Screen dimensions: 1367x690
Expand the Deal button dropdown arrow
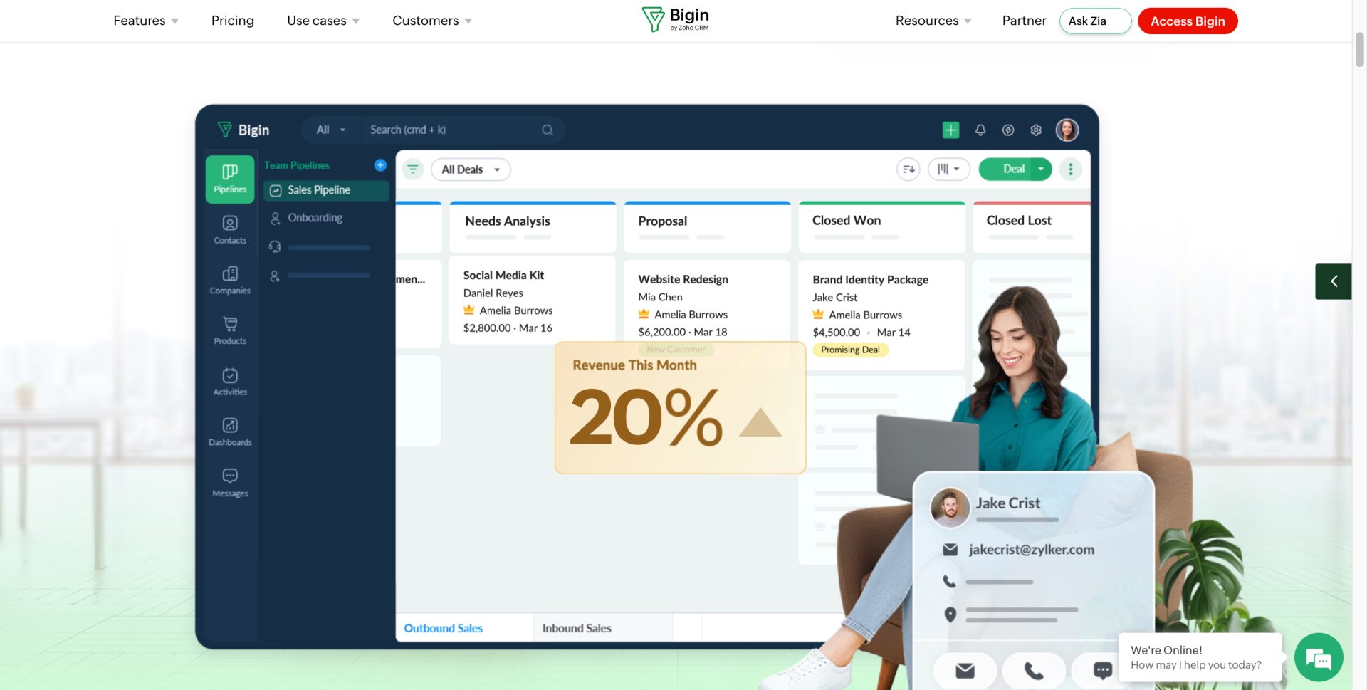[1041, 169]
